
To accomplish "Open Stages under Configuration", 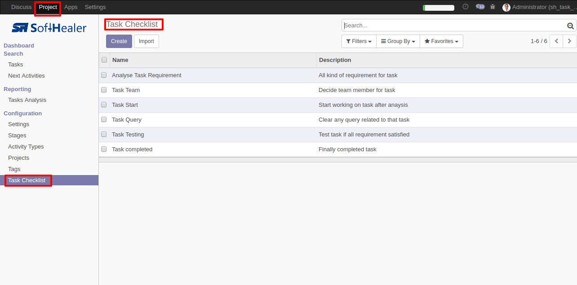I will point(17,136).
